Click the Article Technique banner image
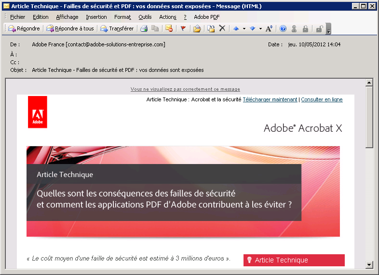Image resolution: width=379 pixels, height=275 pixels. [183, 192]
